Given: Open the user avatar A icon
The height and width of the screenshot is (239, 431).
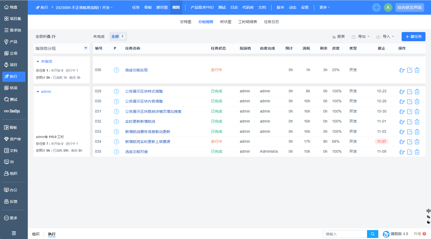Looking at the screenshot, I should pyautogui.click(x=388, y=7).
